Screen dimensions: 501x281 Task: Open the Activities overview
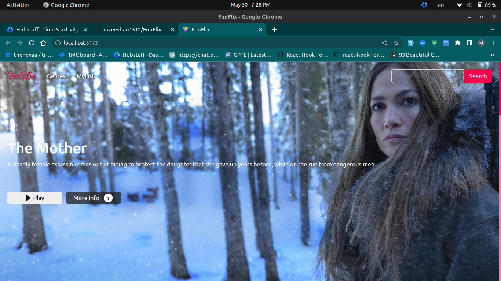[18, 5]
